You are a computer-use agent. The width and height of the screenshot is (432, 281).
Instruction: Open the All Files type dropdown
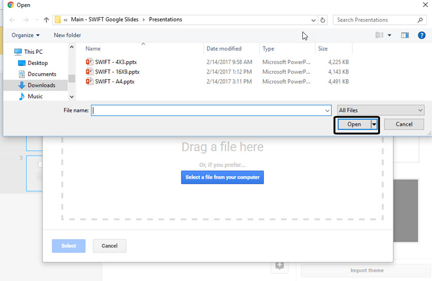[x=381, y=110]
